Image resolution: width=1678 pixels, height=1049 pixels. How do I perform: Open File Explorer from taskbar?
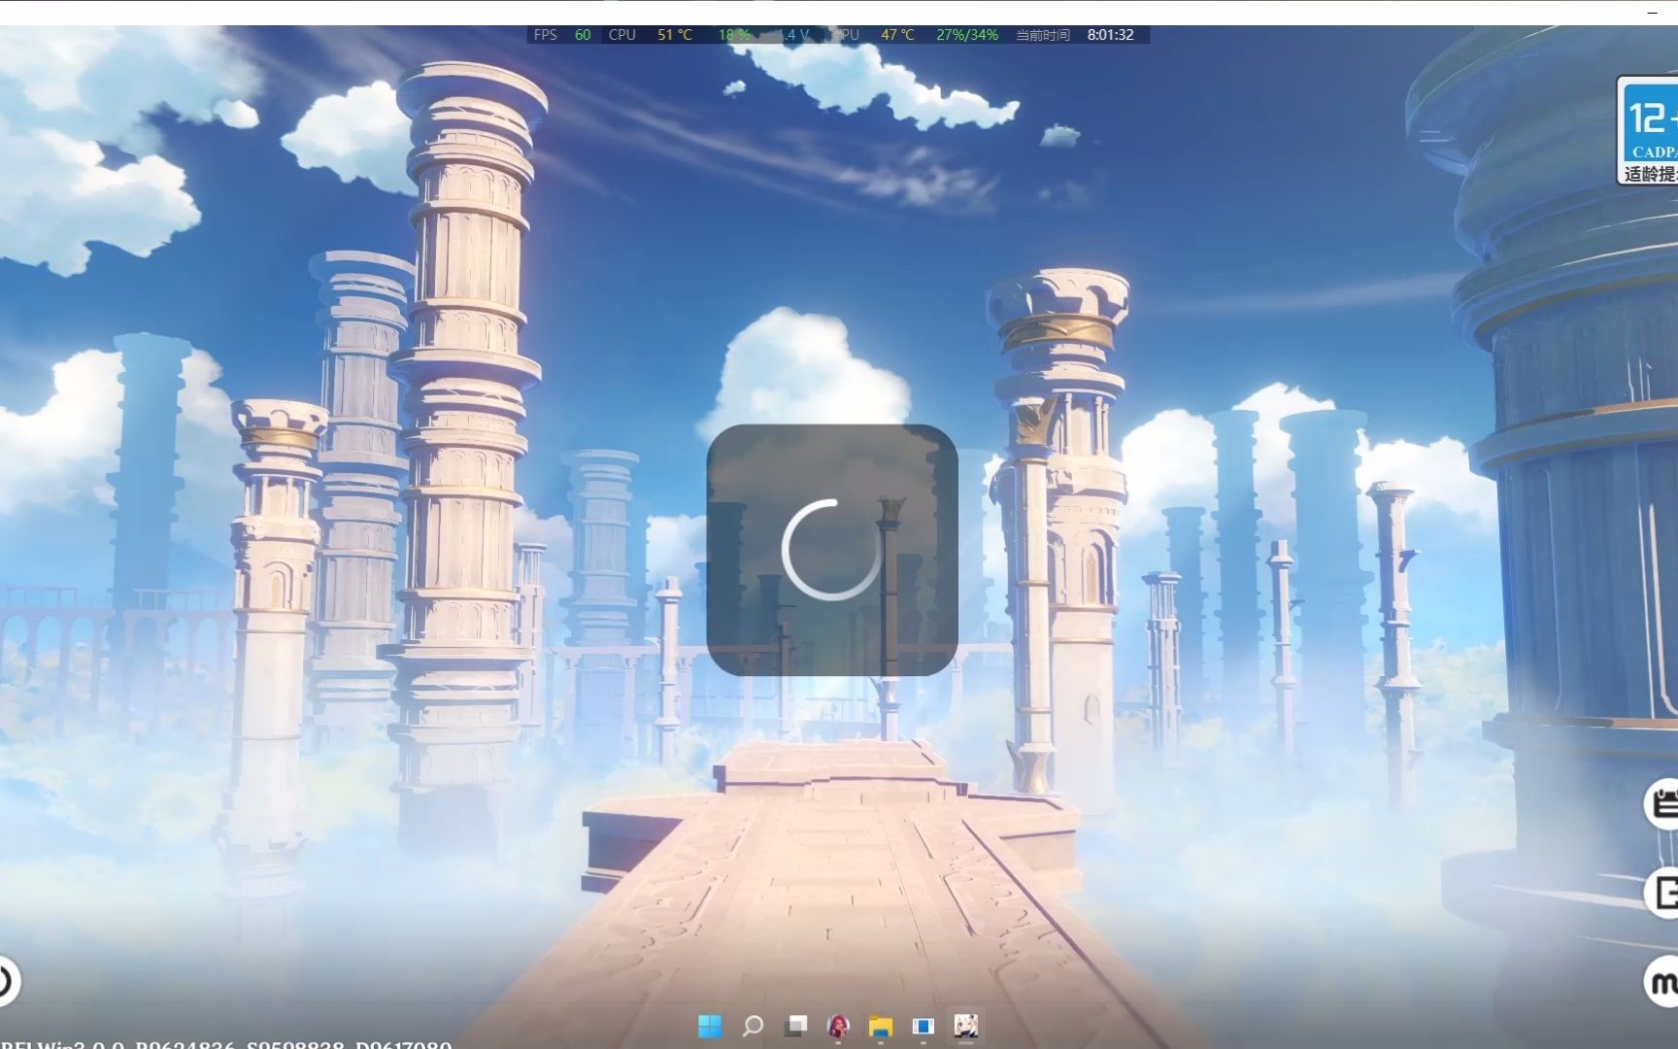pos(881,1026)
